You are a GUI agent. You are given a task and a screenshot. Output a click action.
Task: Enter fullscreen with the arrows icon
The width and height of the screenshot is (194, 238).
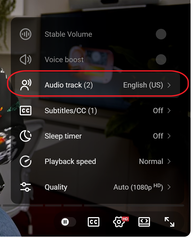pyautogui.click(x=169, y=222)
